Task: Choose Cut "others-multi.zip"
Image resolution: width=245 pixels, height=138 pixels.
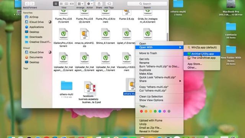Action: tap(159, 90)
